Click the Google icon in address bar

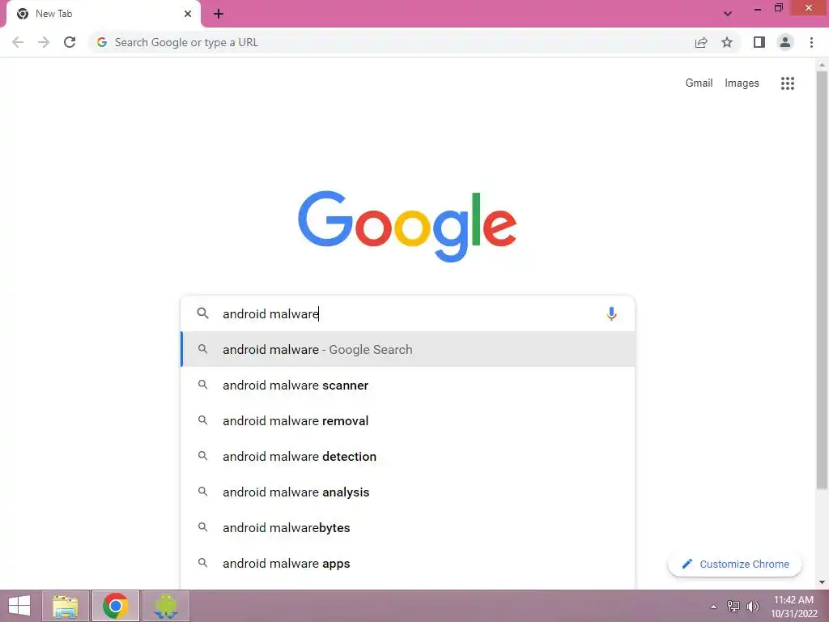[x=102, y=42]
